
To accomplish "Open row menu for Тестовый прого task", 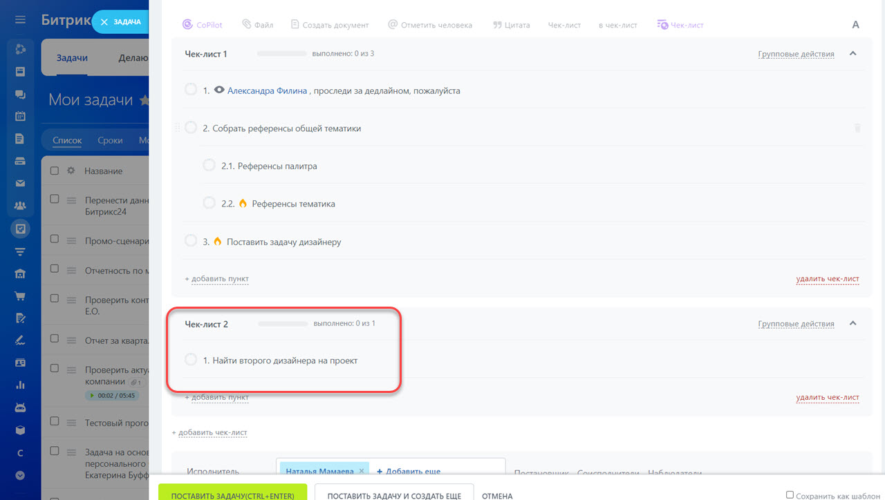I will 71,423.
